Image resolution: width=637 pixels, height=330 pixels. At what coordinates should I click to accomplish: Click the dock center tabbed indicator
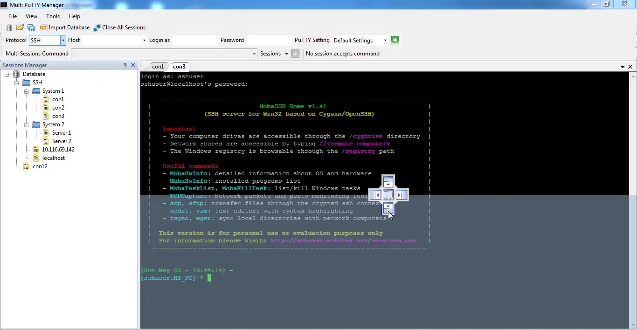[x=388, y=194]
